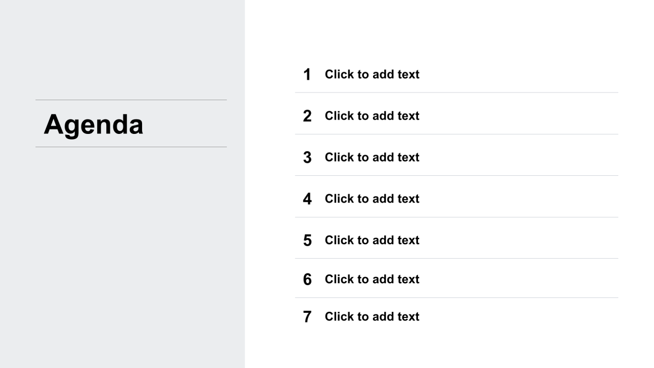Click the divider line below agenda item 6
This screenshot has height=368, width=654.
456,297
